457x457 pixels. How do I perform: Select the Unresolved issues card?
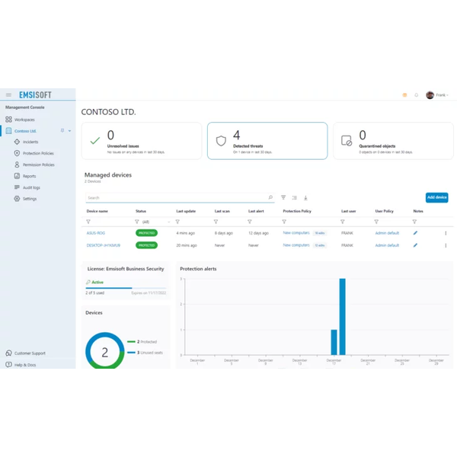[x=142, y=141]
